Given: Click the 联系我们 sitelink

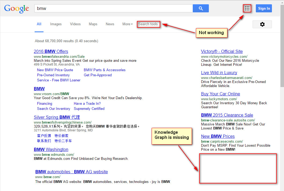Looking at the screenshot, I should pos(44,141).
